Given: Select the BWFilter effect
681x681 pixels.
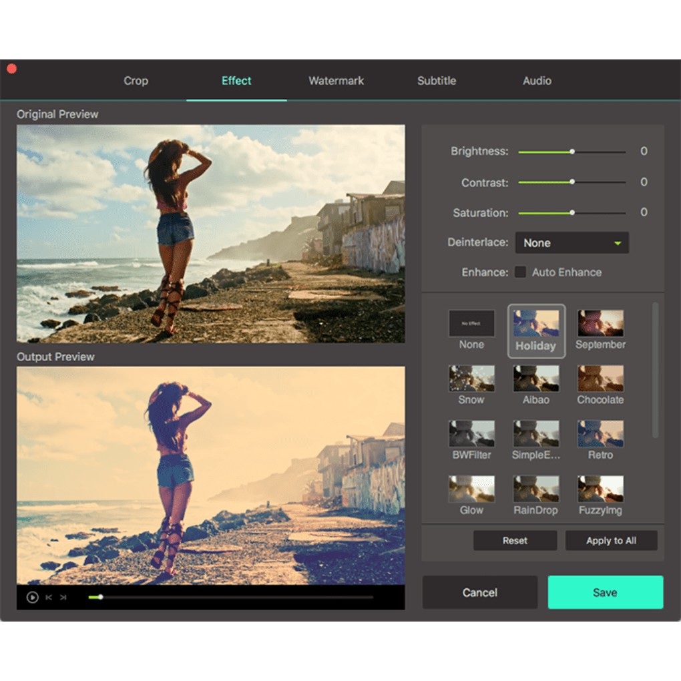Looking at the screenshot, I should pyautogui.click(x=471, y=433).
